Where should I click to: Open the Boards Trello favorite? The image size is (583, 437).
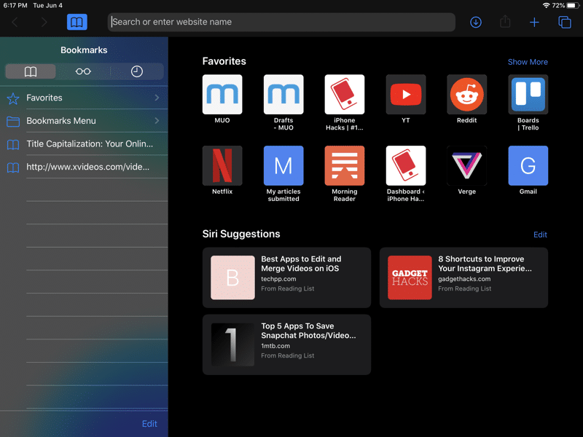click(528, 95)
